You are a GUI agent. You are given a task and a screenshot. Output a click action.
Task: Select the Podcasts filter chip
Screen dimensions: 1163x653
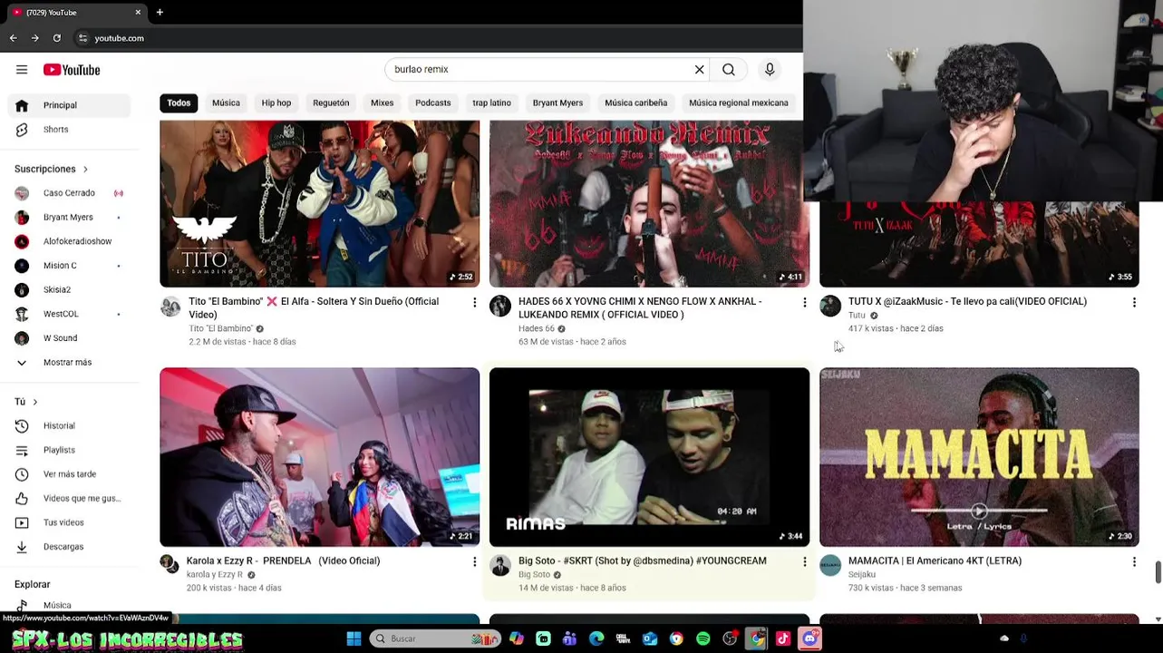point(432,102)
